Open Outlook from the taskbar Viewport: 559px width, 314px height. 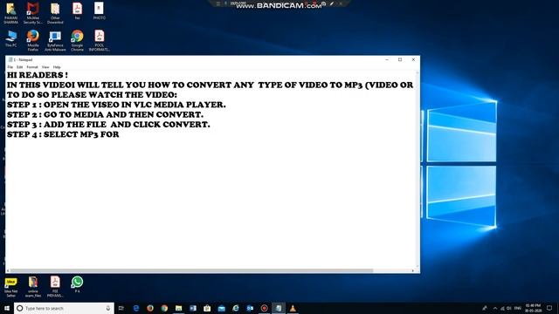point(250,308)
